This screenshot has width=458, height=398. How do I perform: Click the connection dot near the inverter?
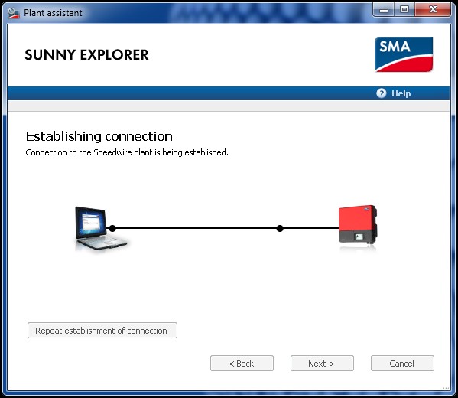(280, 228)
